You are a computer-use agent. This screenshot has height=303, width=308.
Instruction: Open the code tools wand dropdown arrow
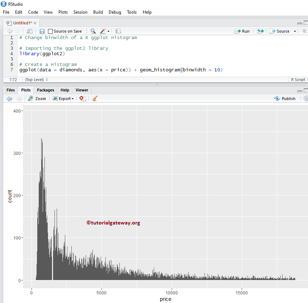[x=108, y=31]
